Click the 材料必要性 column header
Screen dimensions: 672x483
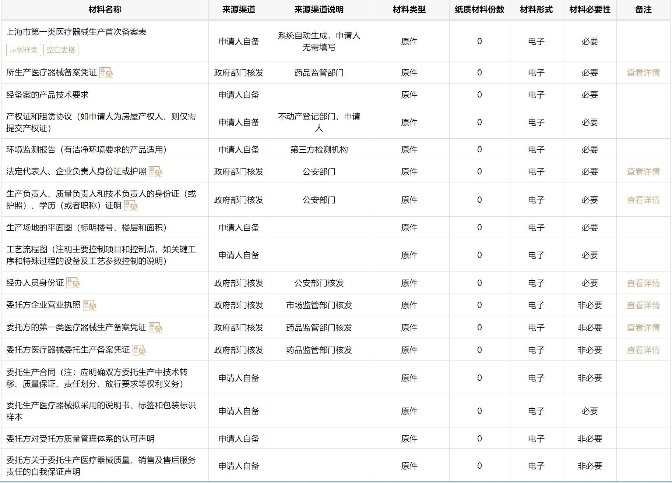(x=590, y=10)
